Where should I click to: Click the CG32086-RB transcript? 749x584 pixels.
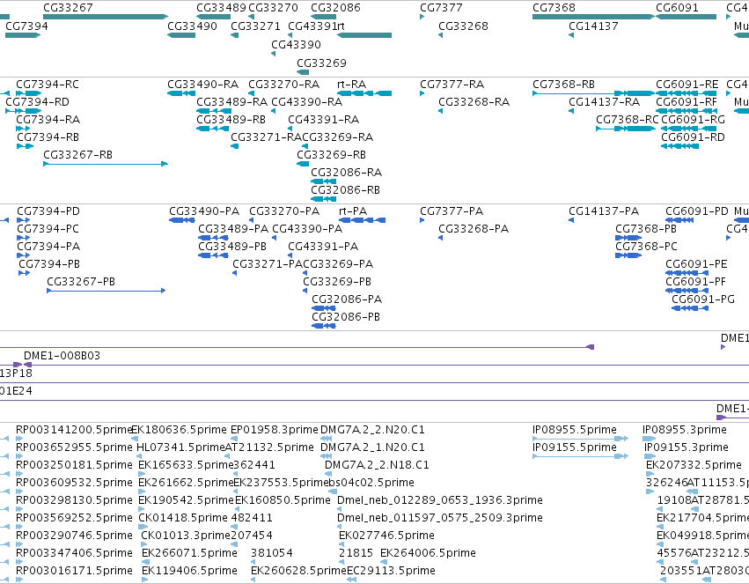pyautogui.click(x=323, y=199)
